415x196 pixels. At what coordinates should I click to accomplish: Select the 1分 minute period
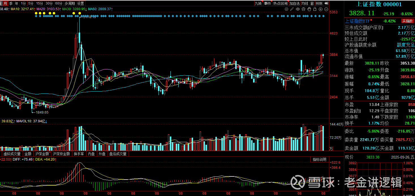[x=24, y=3]
